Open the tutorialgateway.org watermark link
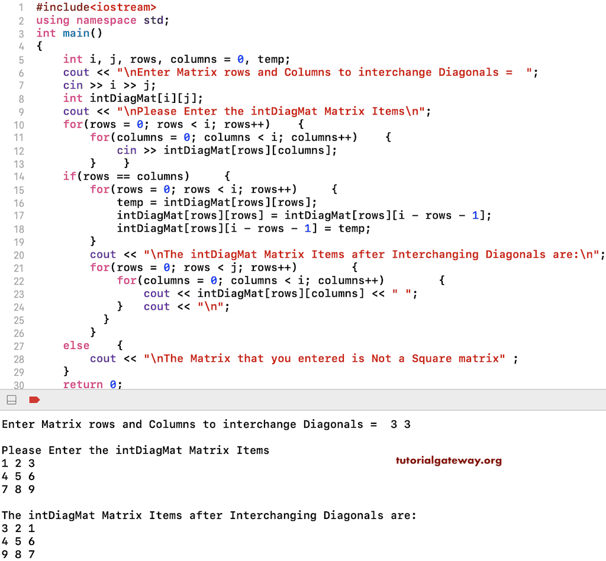The width and height of the screenshot is (606, 561). click(449, 460)
